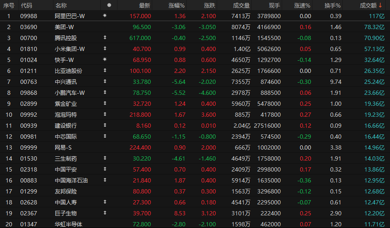Viewport: 390px width, 228px height.
Task: Open the 小米集团-W stock name
Action: (x=70, y=49)
